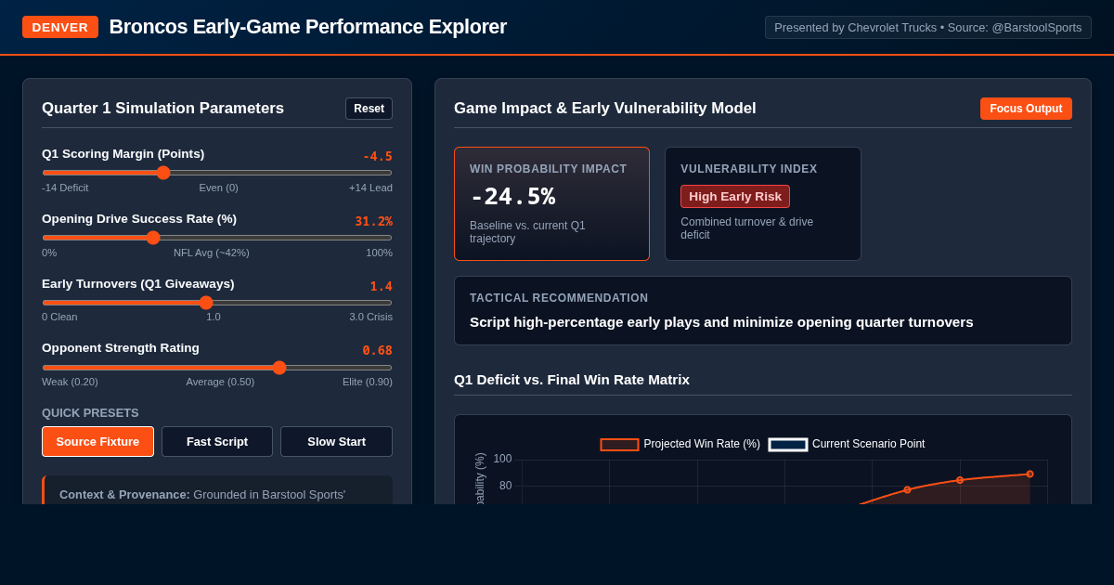Click the rightmost data point on the chart line

(1030, 474)
